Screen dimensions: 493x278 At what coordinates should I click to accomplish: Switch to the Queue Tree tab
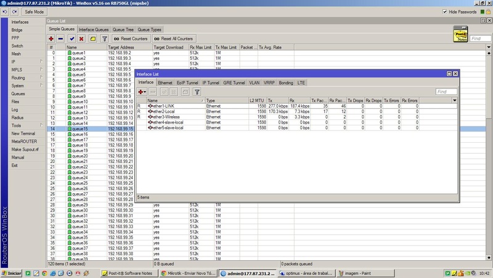123,30
